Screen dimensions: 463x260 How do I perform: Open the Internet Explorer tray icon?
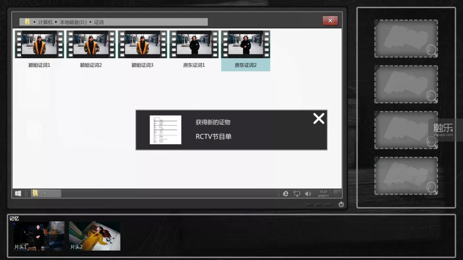point(286,194)
